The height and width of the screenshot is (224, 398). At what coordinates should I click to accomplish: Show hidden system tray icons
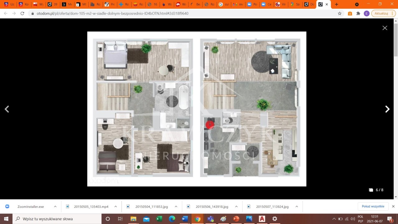(x=334, y=219)
